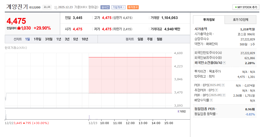Click the 4,600 price axis label
The height and width of the screenshot is (137, 263).
tap(178, 53)
